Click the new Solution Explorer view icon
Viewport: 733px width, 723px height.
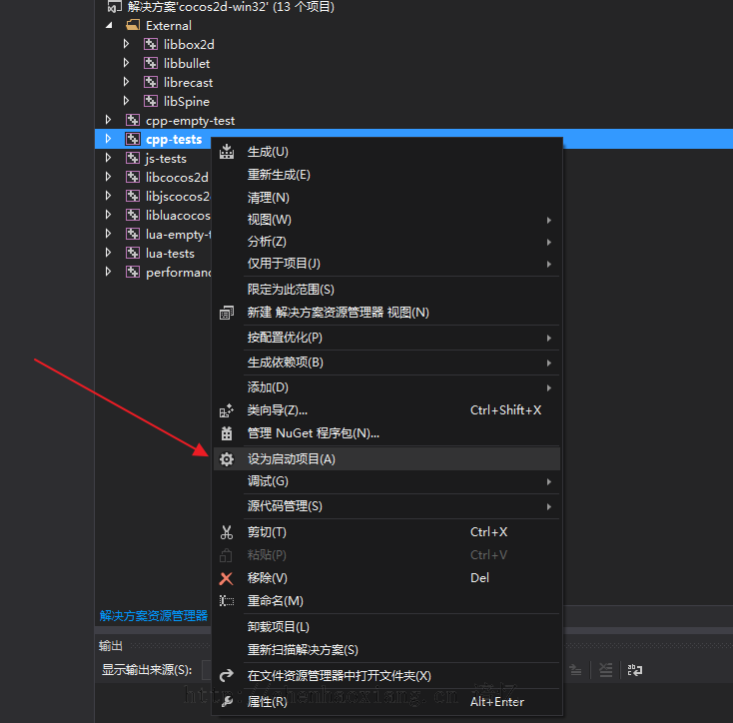(227, 313)
